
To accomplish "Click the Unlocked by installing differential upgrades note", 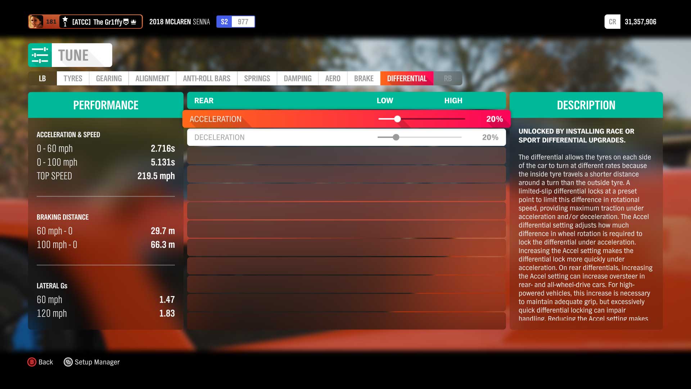I will (x=576, y=136).
